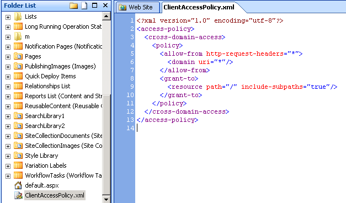This screenshot has height=203, width=346.
Task: Click the Reports List icon
Action: [x=18, y=96]
